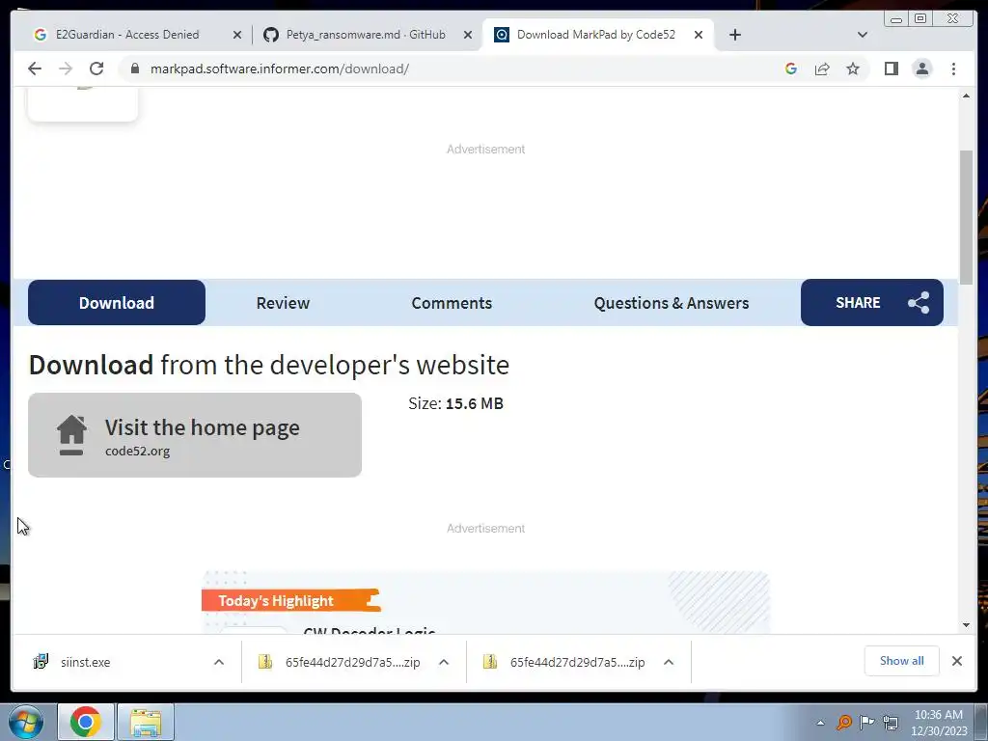Go back with the browser back arrow
Screen dimensions: 988x741
[35, 69]
